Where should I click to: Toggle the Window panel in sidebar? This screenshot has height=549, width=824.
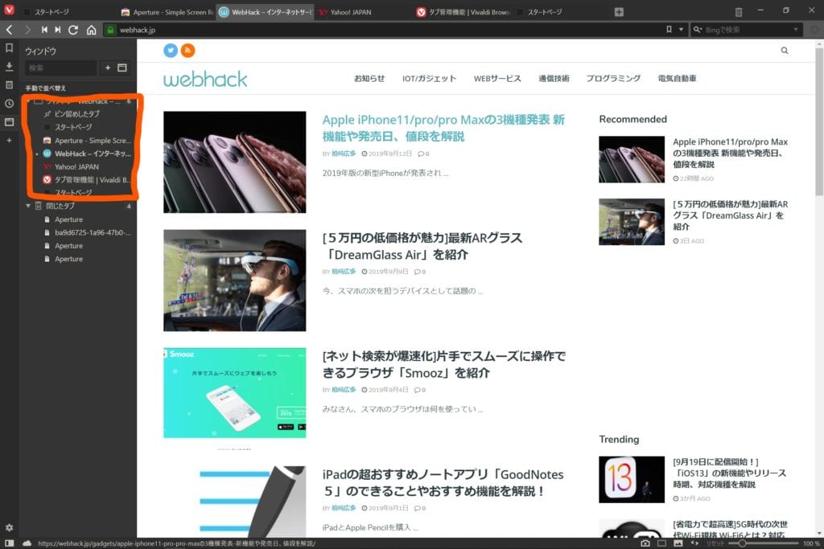9,122
